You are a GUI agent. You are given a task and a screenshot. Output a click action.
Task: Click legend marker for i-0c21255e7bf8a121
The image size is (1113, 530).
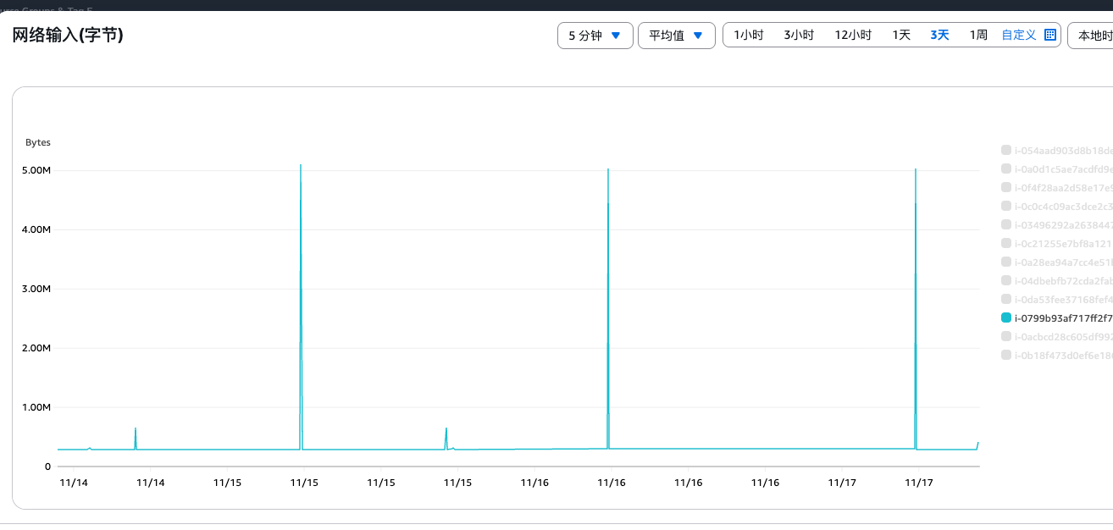[x=1006, y=243]
